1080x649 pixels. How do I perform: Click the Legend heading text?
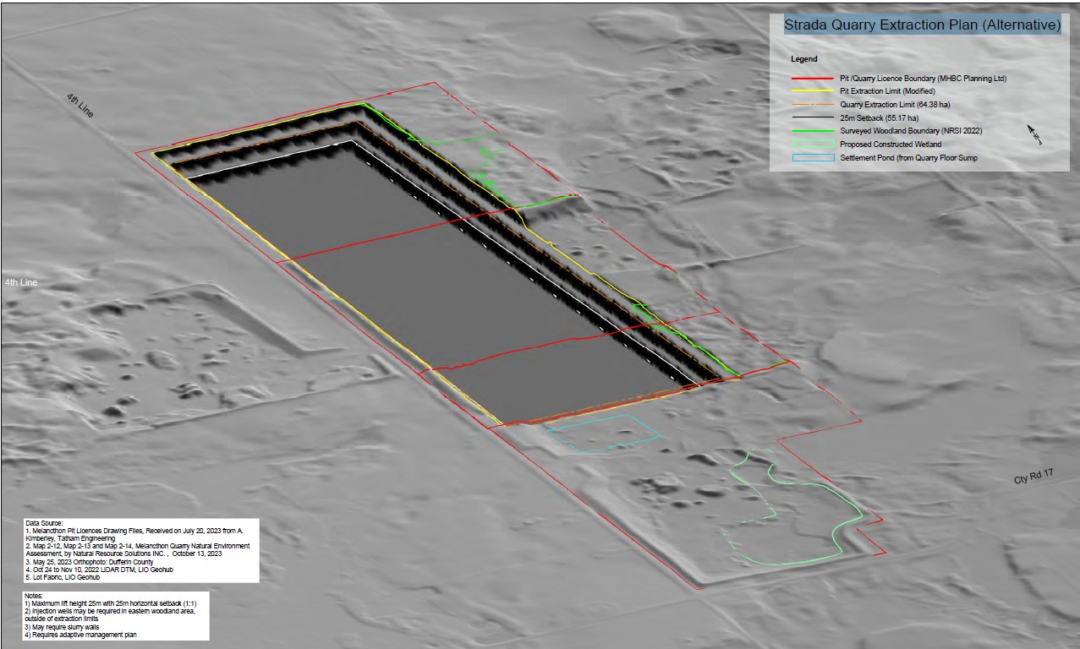[804, 59]
